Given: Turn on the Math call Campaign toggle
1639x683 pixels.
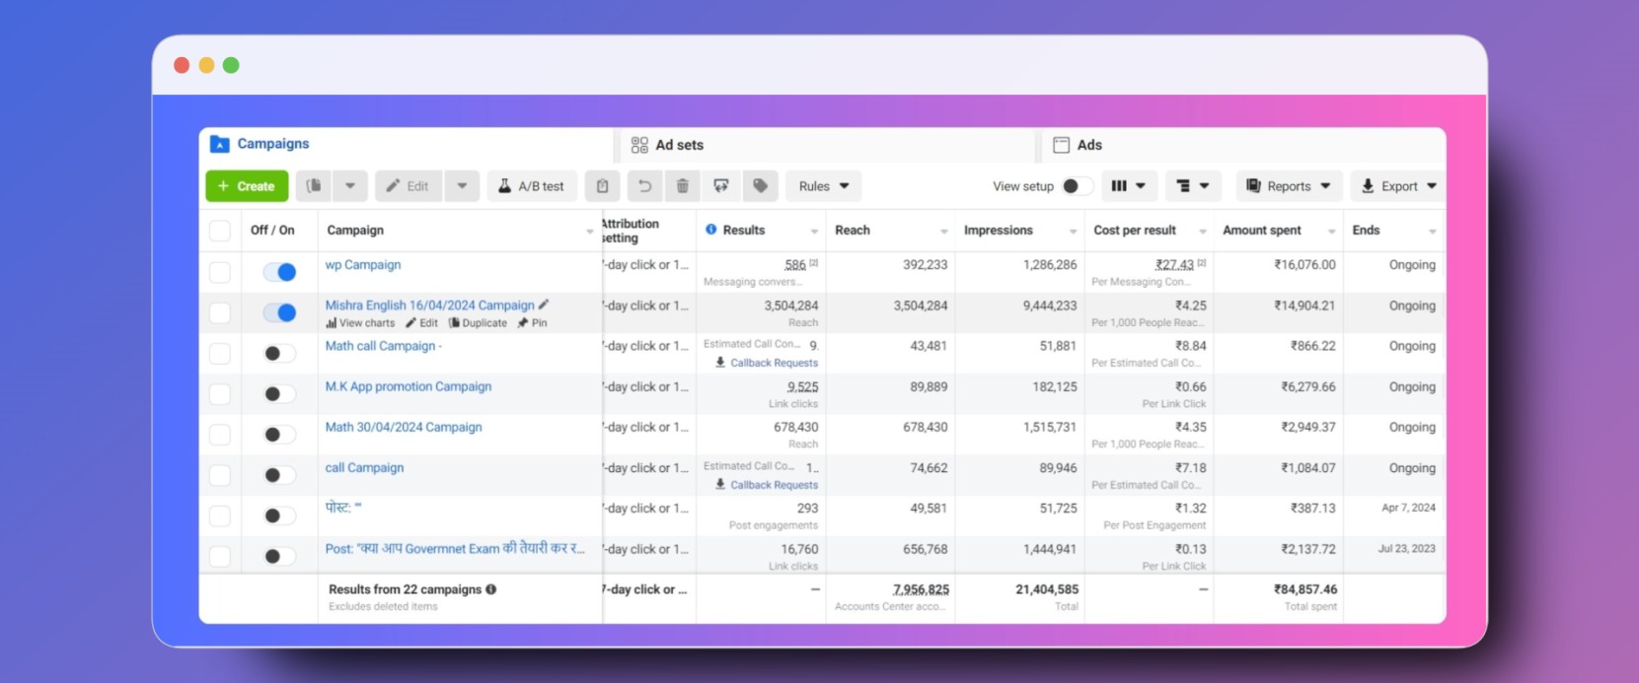Looking at the screenshot, I should (279, 353).
